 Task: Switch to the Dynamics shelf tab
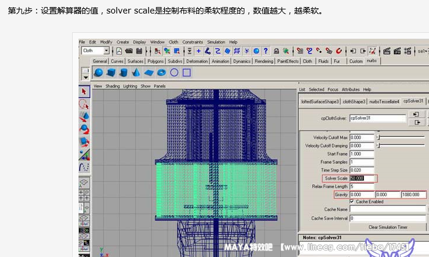click(241, 61)
